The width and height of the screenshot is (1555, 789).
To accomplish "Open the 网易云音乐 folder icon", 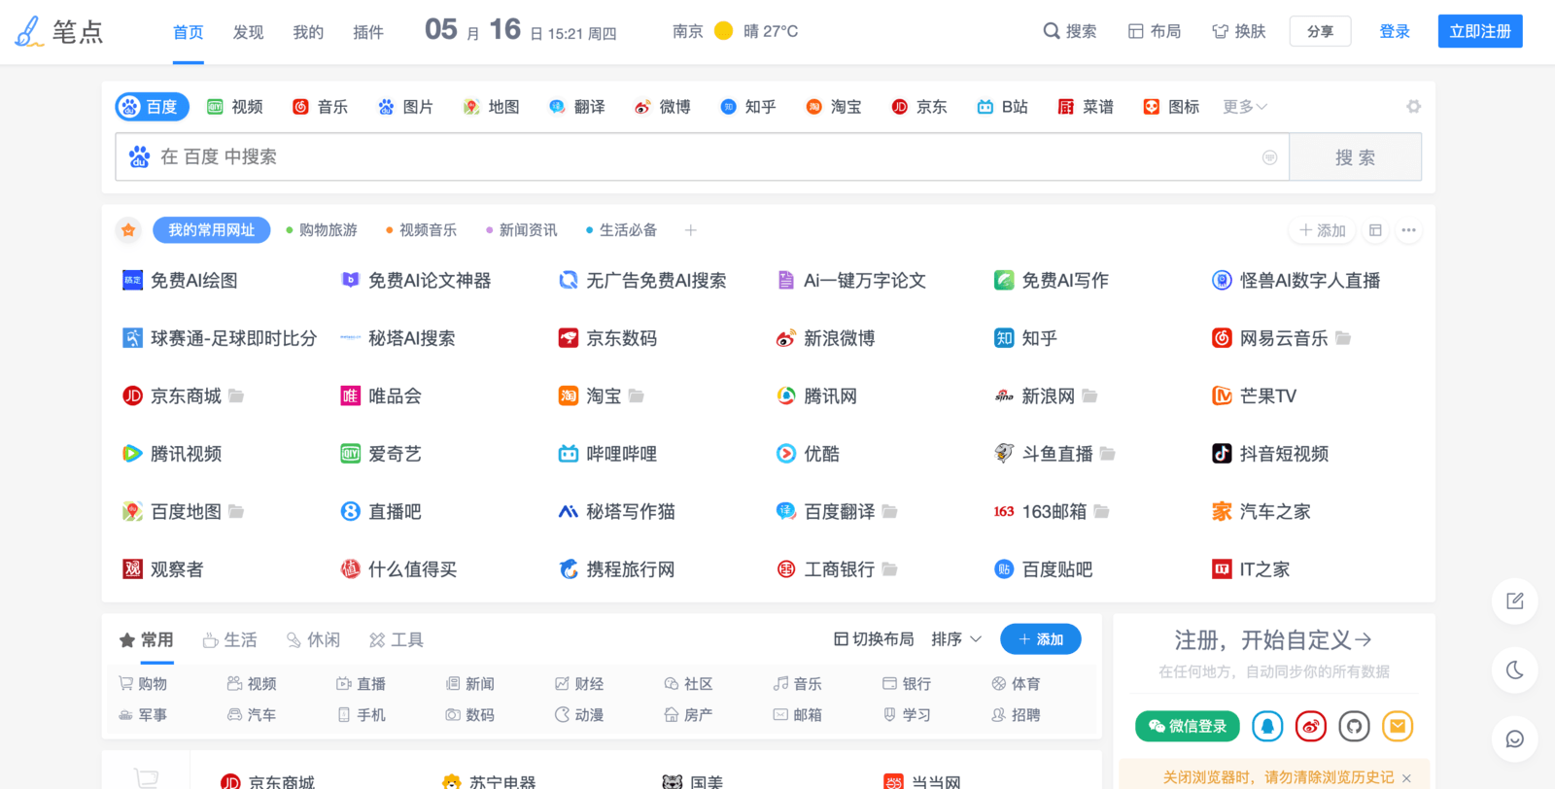I will click(1343, 338).
